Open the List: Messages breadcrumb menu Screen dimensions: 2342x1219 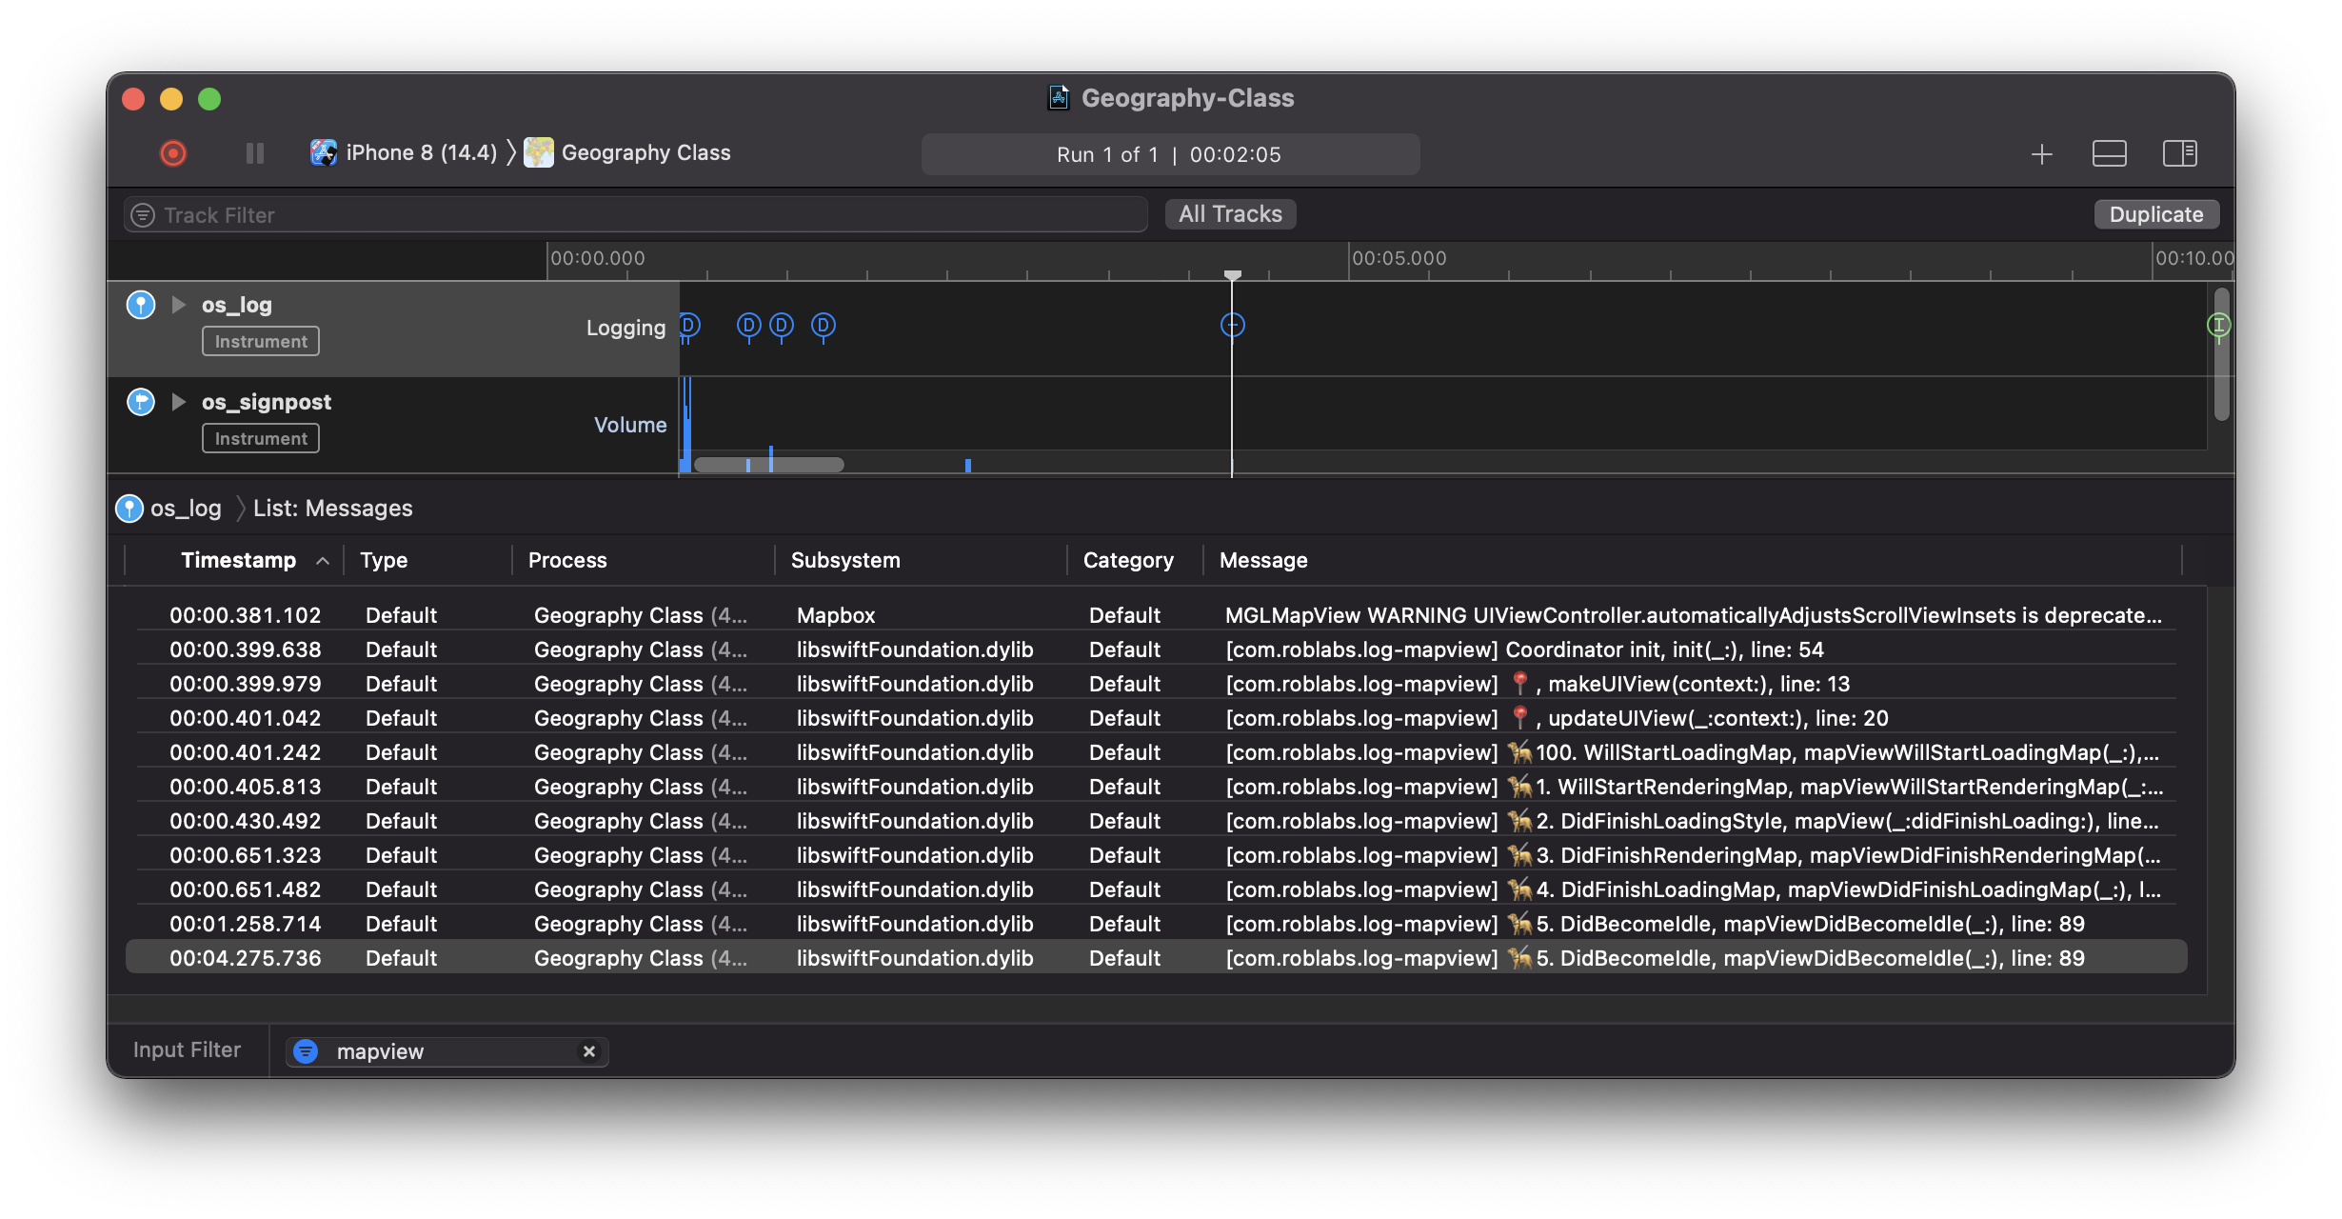(332, 509)
